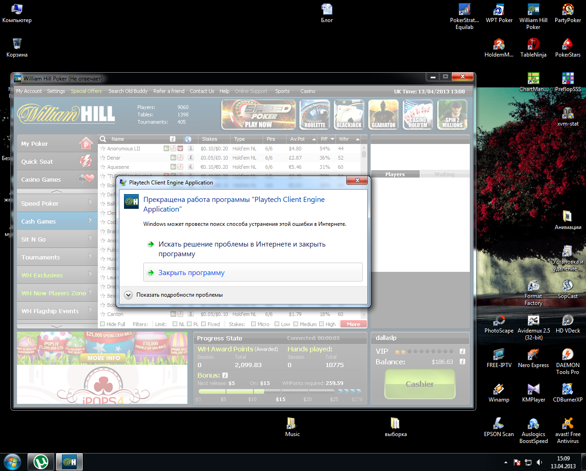Open the Recycle Bin (Корзина) icon
The height and width of the screenshot is (471, 586).
click(x=17, y=47)
